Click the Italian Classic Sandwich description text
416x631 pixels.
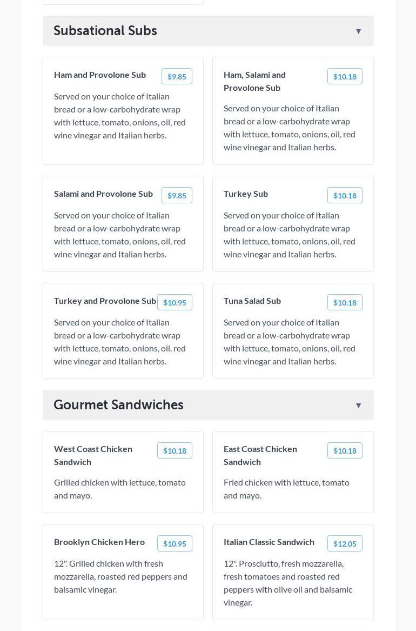288,583
